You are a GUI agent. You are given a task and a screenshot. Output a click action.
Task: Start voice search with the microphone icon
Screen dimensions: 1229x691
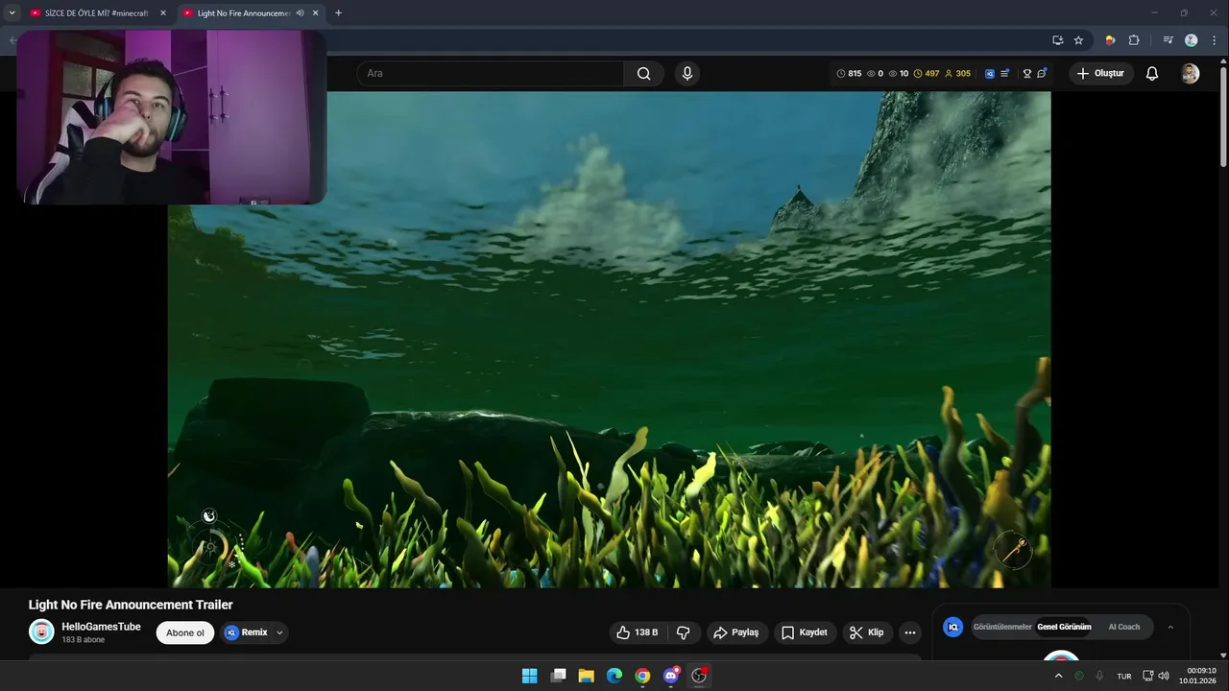click(x=687, y=74)
